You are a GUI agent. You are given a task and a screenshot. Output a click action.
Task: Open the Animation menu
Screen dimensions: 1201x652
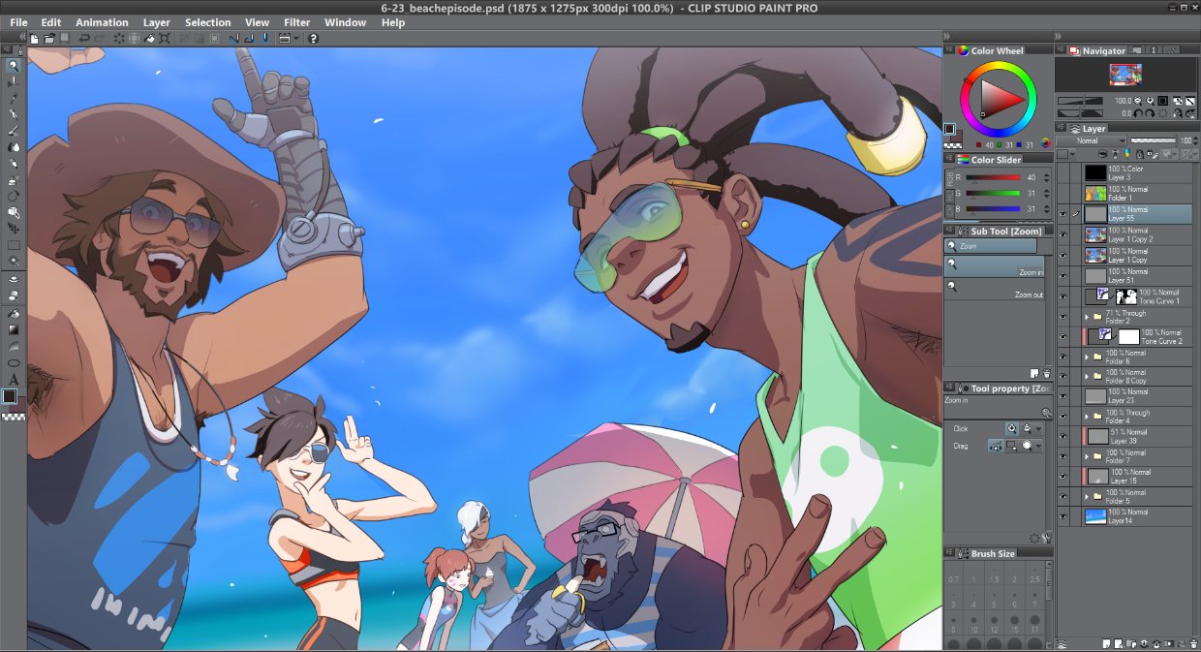pyautogui.click(x=102, y=22)
